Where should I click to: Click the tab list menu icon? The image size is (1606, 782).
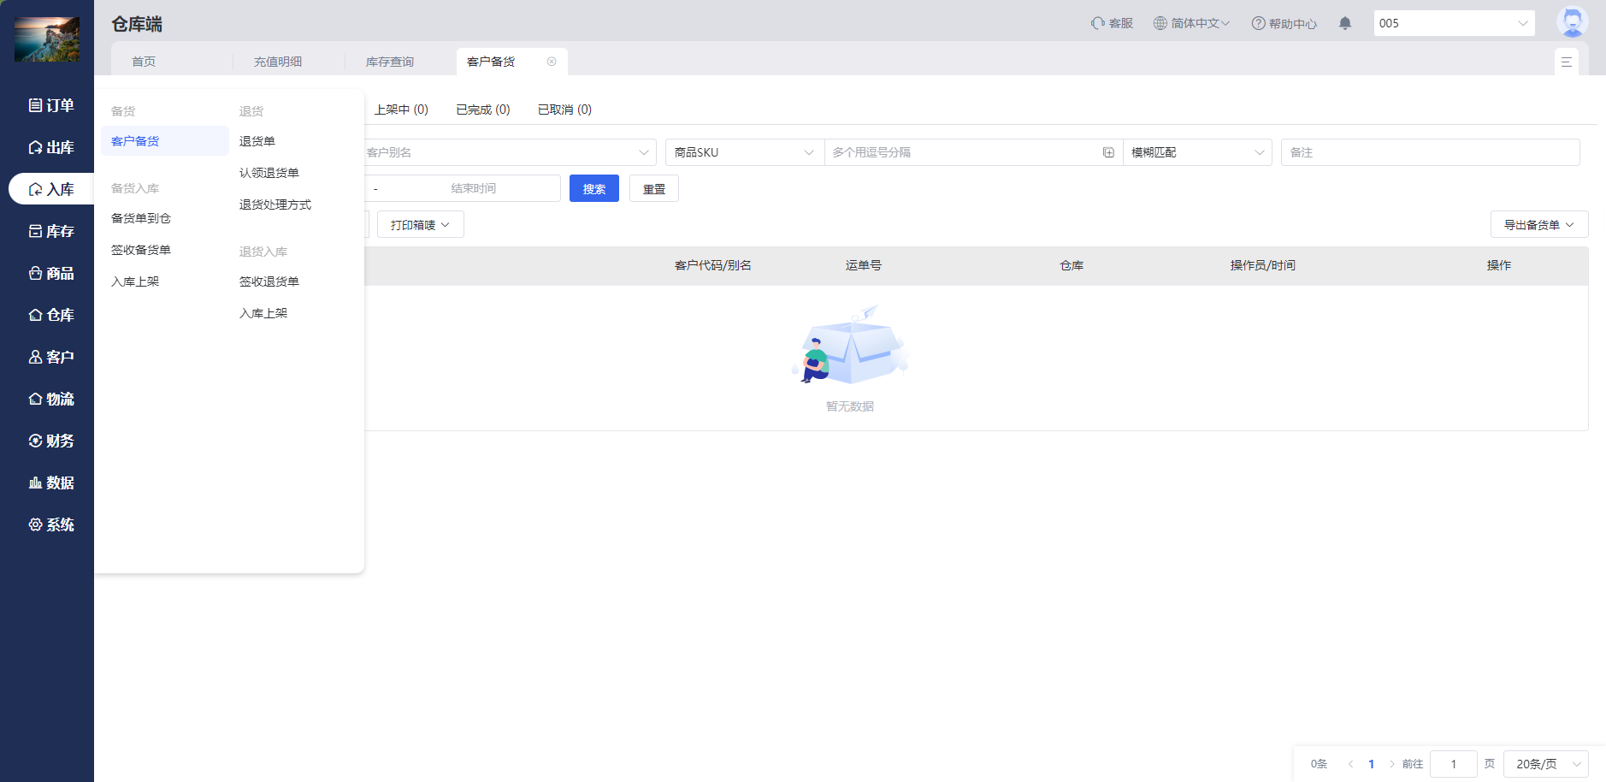point(1566,62)
